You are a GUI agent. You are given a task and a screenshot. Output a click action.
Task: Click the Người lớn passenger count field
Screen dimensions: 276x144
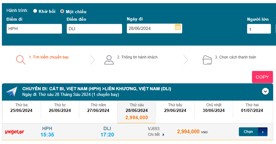258,29
